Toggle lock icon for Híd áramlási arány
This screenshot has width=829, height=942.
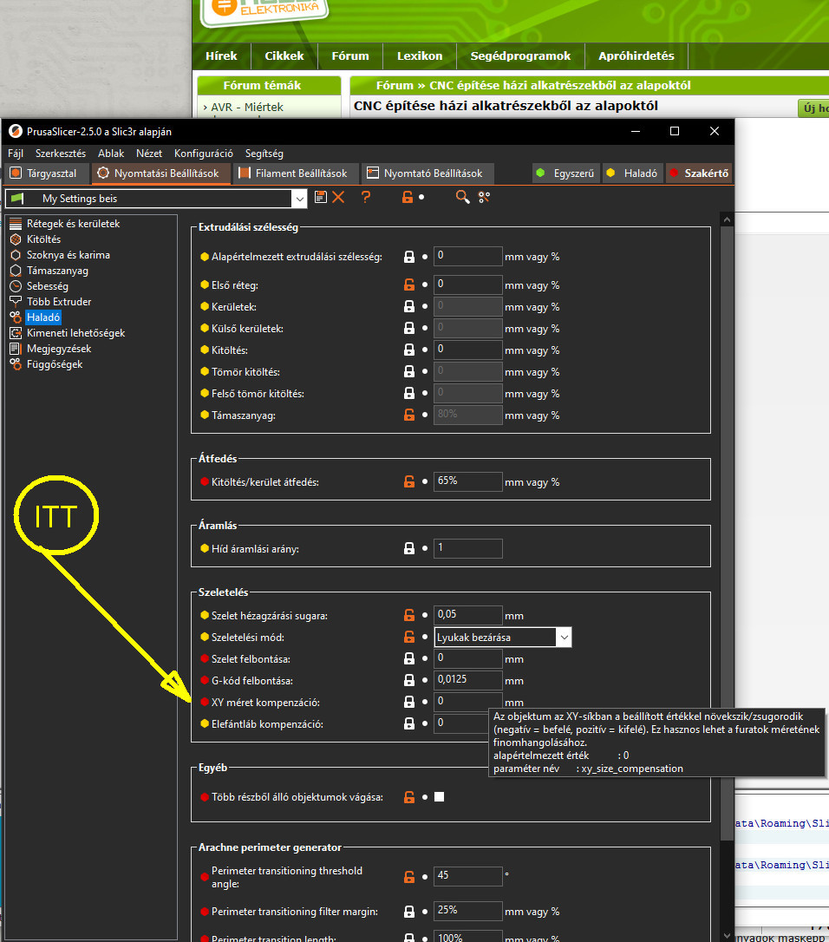[409, 548]
